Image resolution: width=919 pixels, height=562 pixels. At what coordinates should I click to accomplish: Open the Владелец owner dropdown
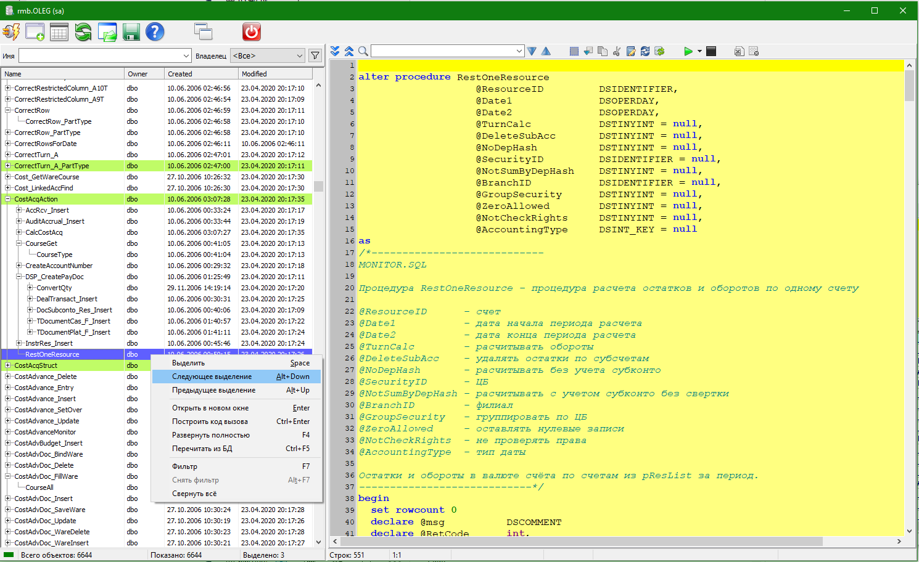268,55
